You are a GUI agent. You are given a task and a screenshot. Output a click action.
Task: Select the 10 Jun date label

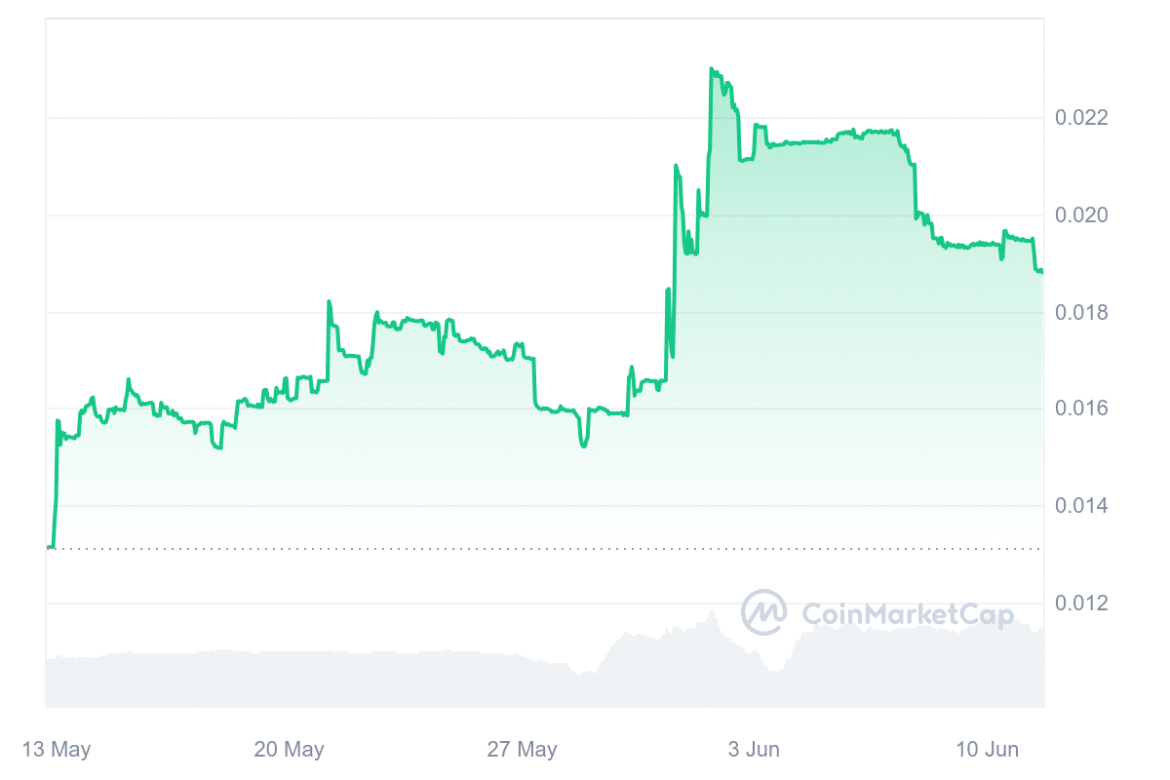pyautogui.click(x=988, y=750)
